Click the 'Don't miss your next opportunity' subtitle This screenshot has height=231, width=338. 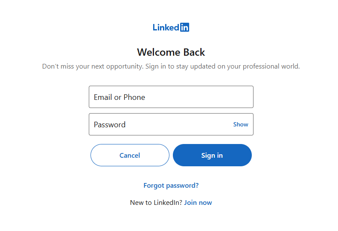(x=171, y=66)
